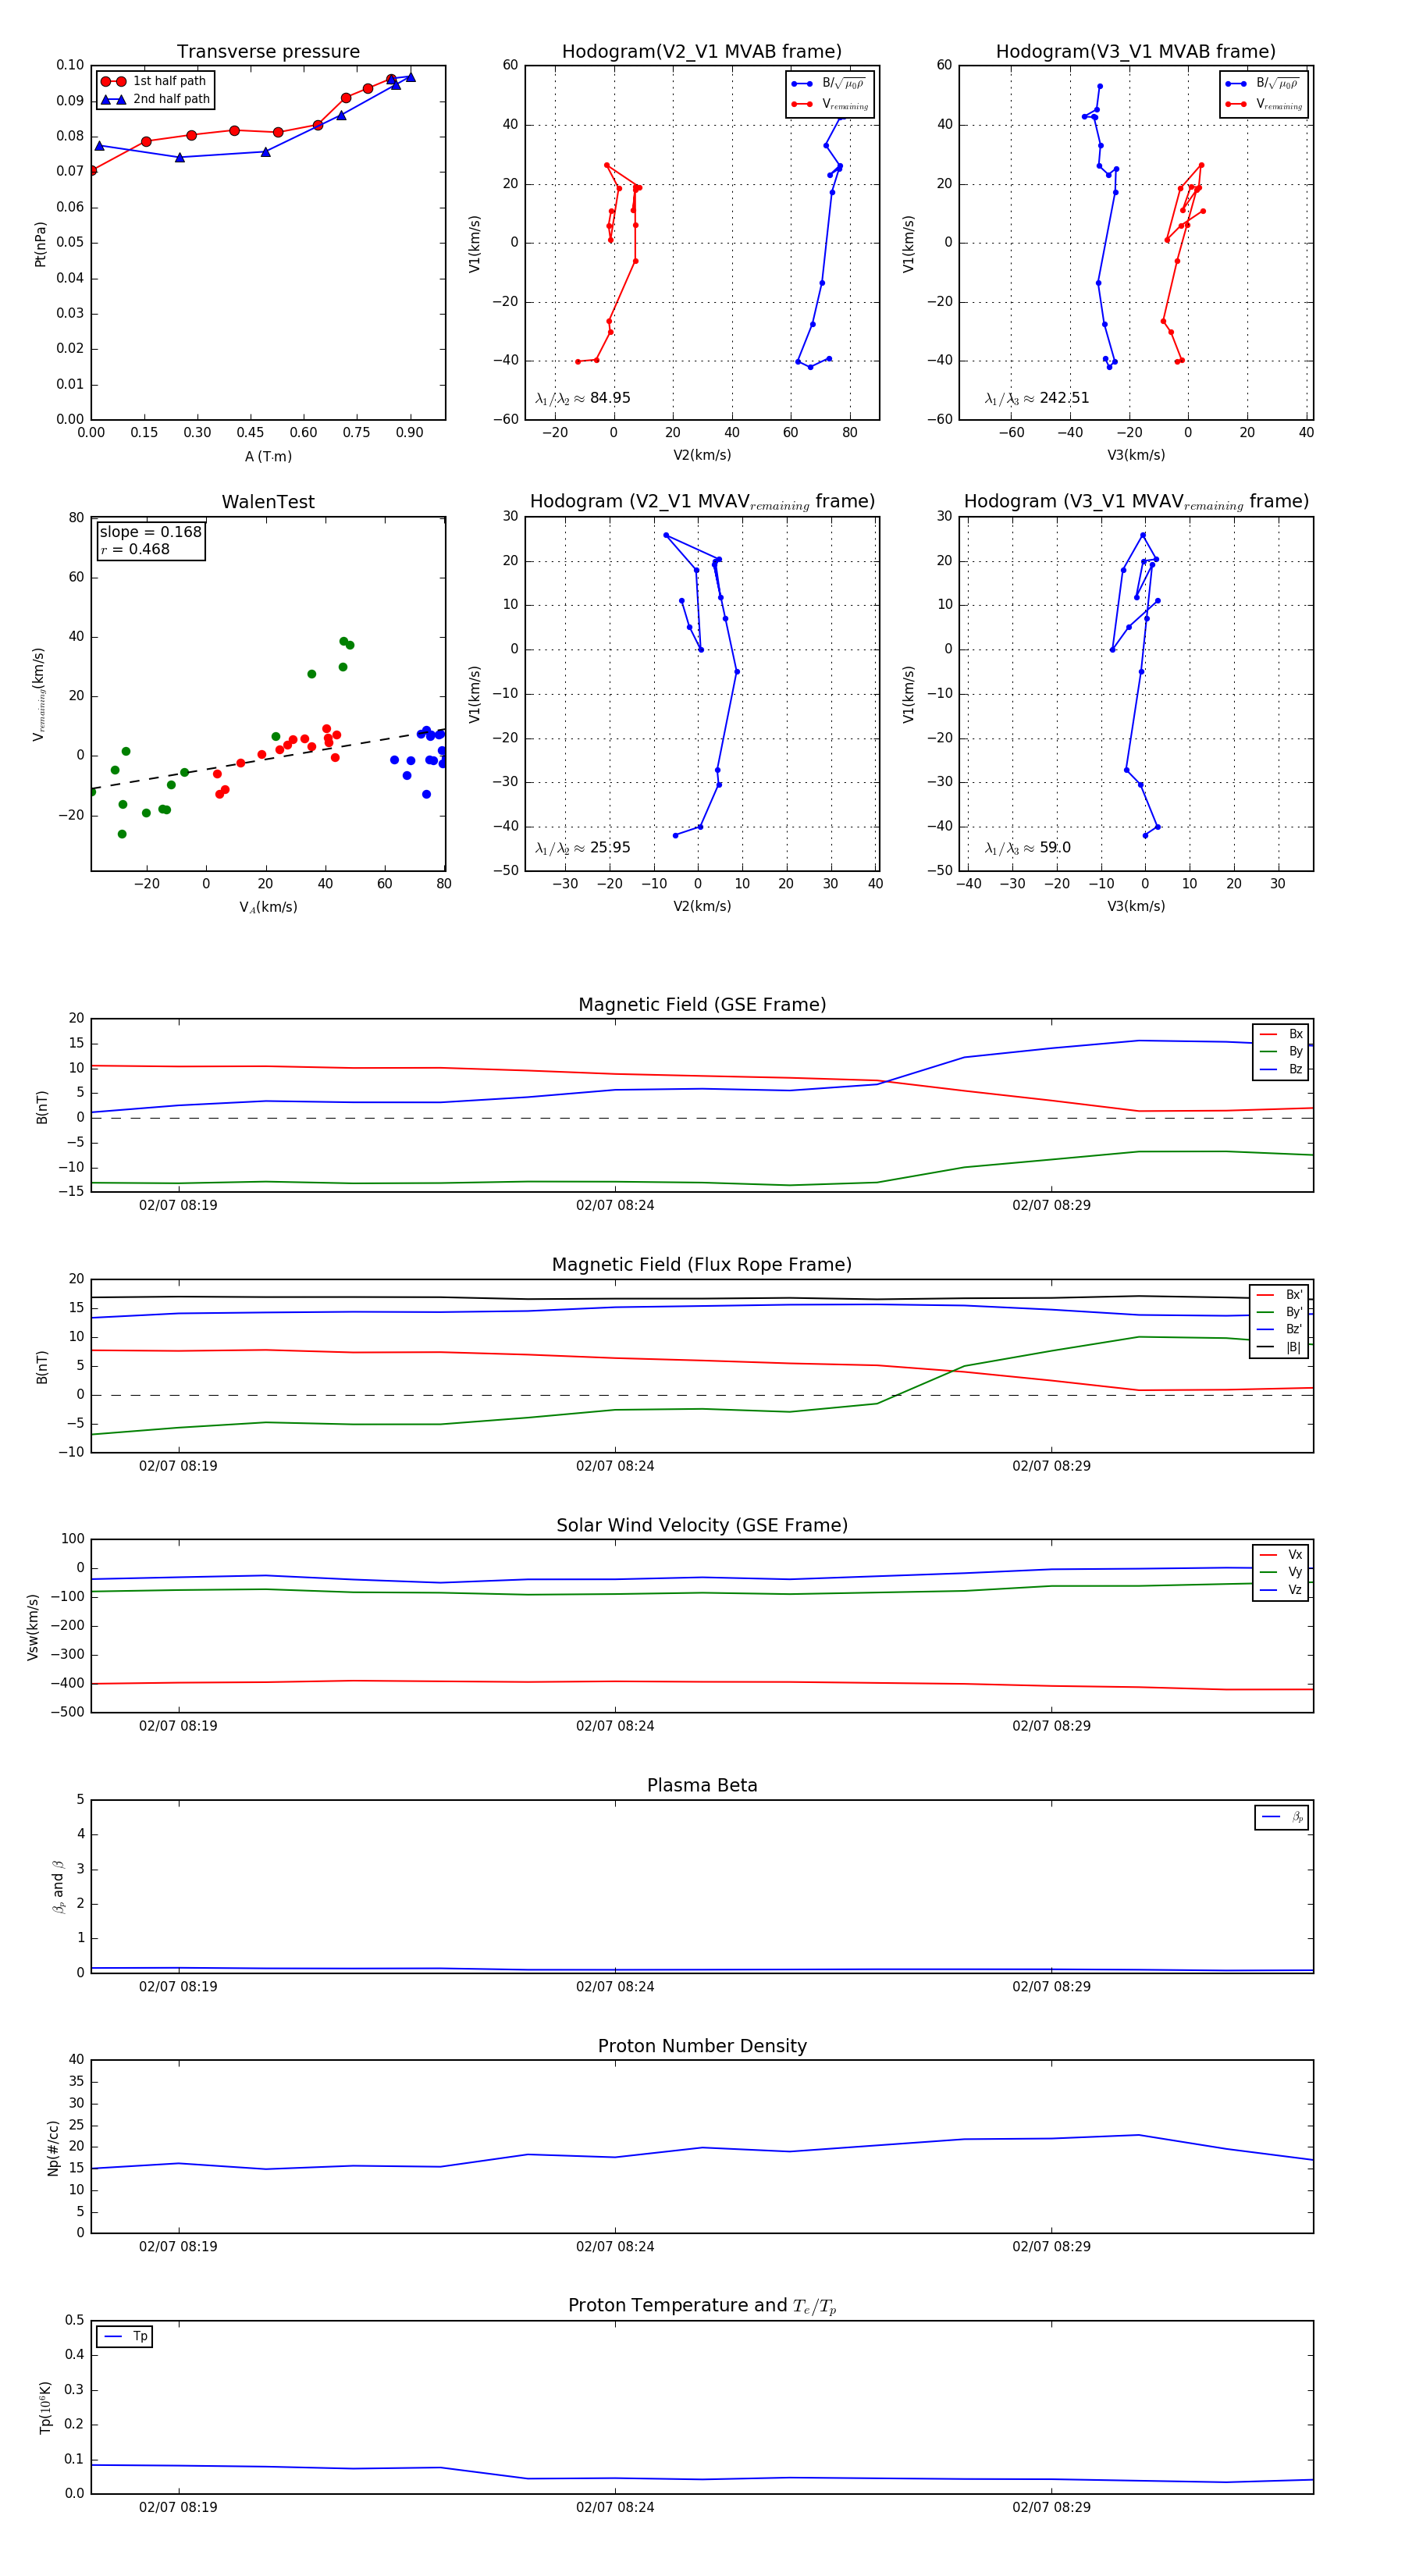Click 'Pt(nPa)' y-axis label
This screenshot has width=1405, height=2576.
tap(40, 243)
